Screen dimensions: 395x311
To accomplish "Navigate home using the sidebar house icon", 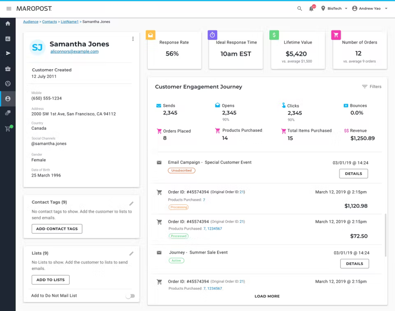I will 7,23.
